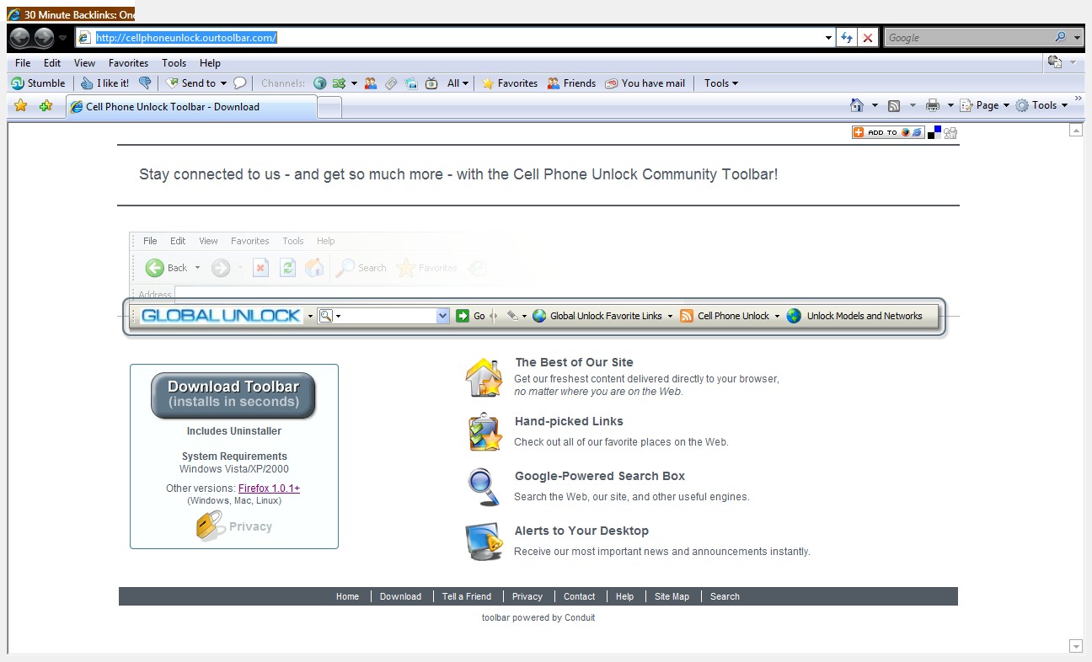Open the Favorites menu
The width and height of the screenshot is (1092, 662).
tap(128, 63)
